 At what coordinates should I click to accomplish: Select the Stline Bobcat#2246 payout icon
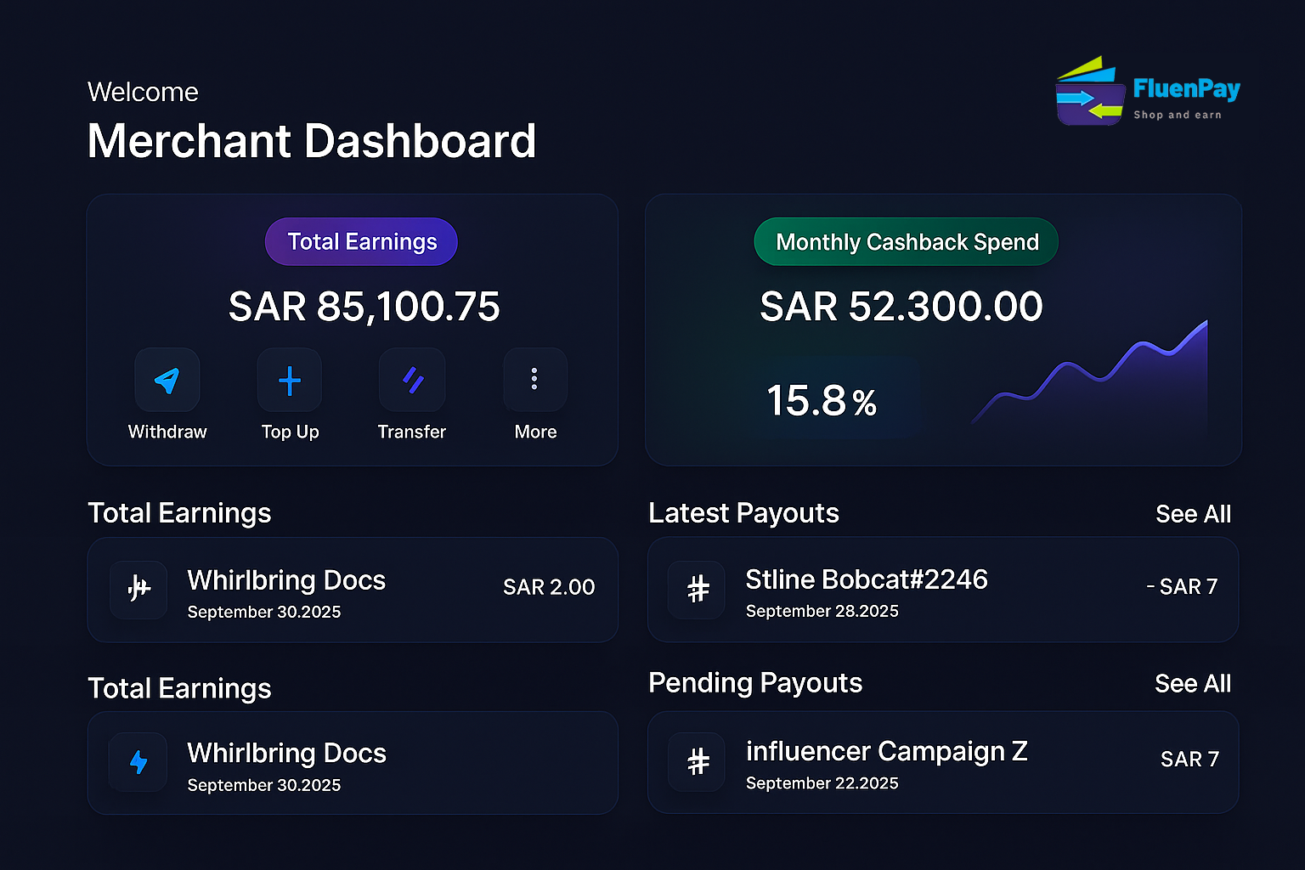click(696, 590)
